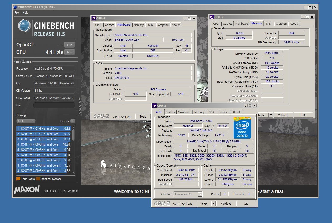
Task: Click NB Frequency value 3987.9 MHz
Action: pos(292,42)
